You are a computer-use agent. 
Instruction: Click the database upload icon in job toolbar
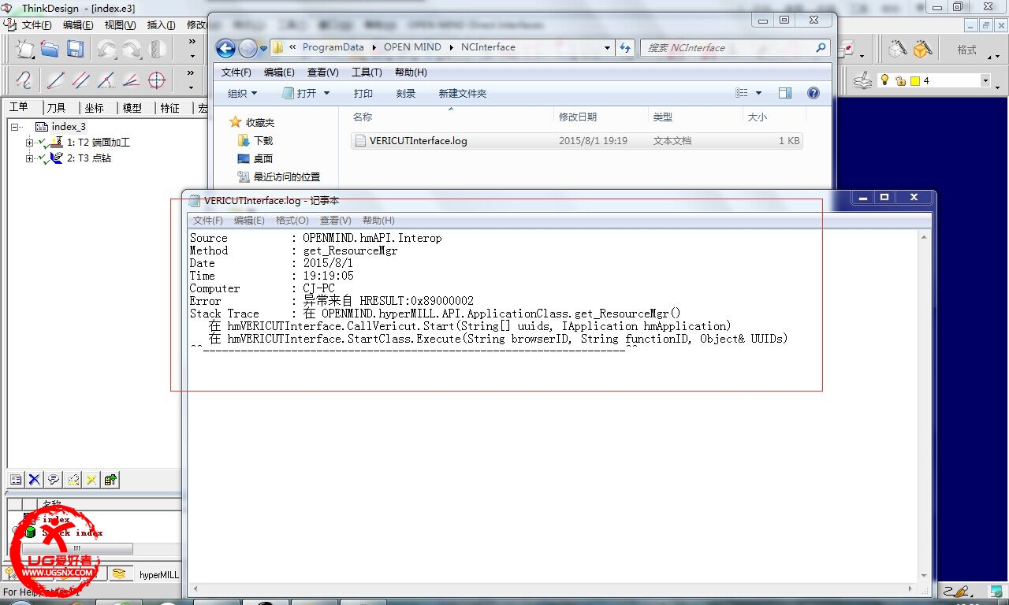point(110,479)
